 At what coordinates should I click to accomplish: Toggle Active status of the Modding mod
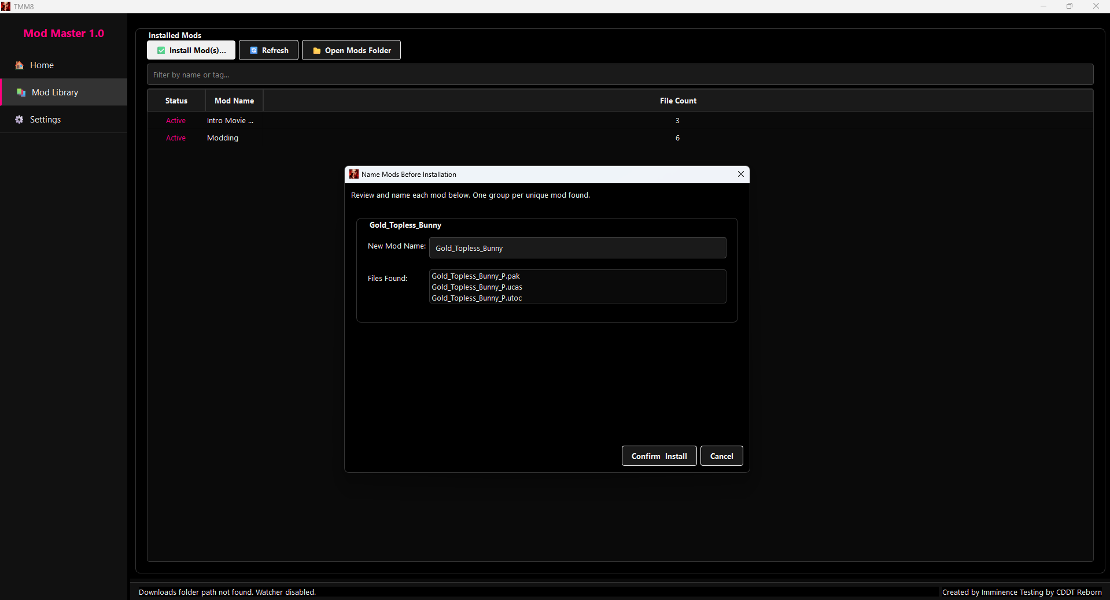click(176, 138)
